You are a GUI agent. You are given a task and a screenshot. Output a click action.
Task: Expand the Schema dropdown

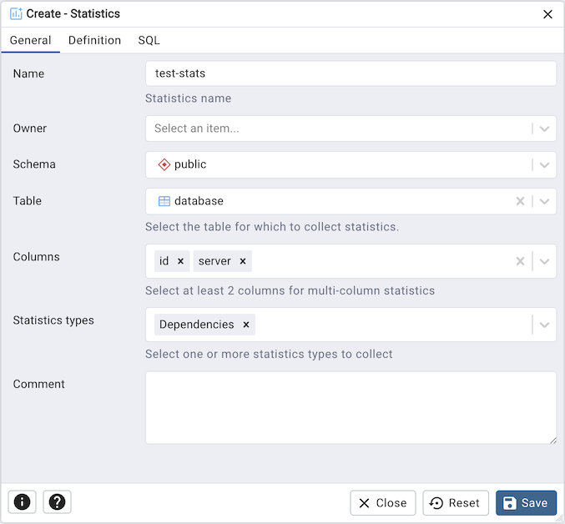(544, 165)
